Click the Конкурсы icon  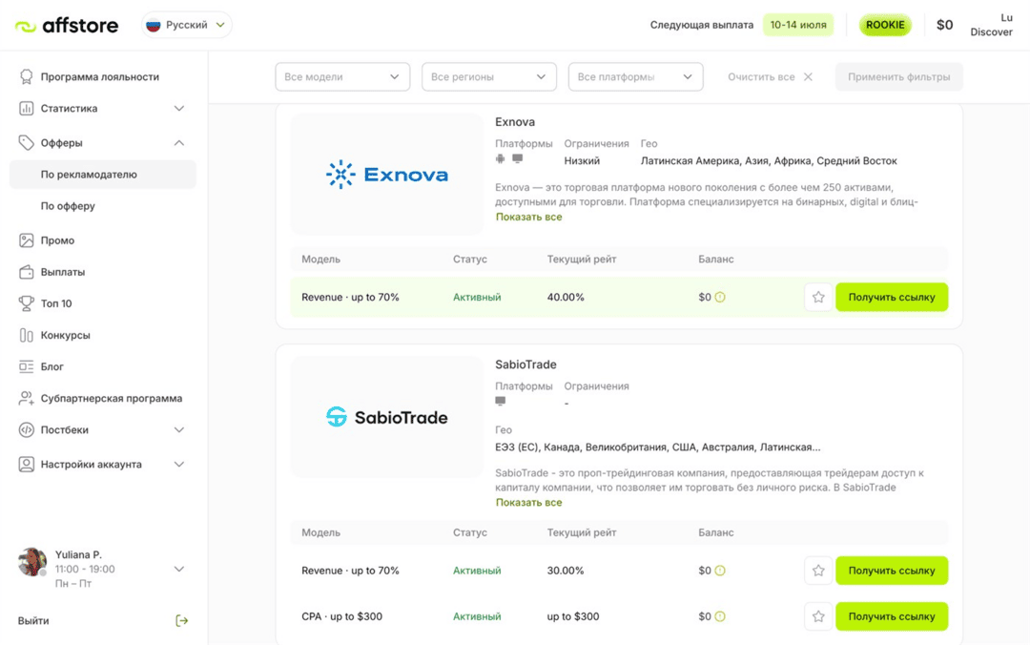tap(27, 335)
